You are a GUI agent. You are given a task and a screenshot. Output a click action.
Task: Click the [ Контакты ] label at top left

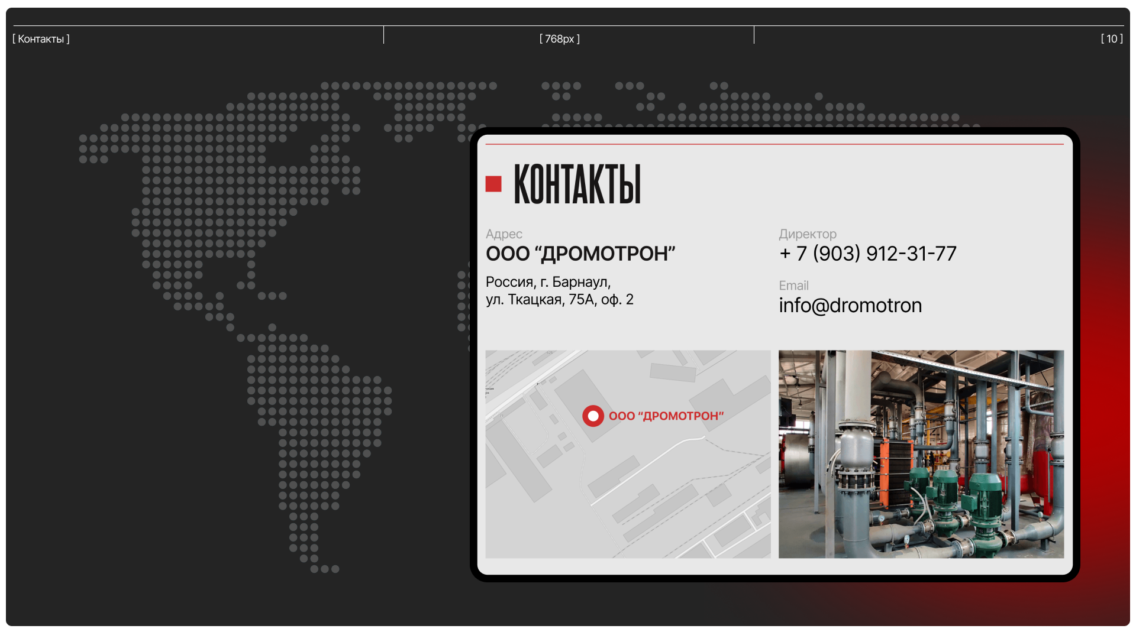(41, 39)
